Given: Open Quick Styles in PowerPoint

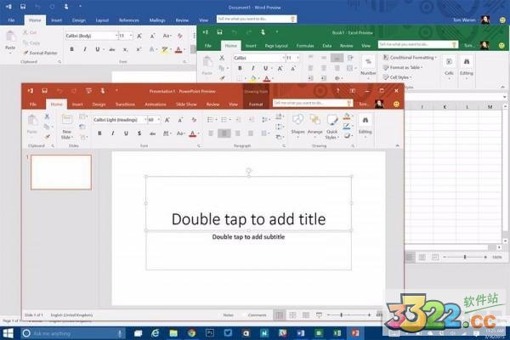Looking at the screenshot, I should [331, 127].
